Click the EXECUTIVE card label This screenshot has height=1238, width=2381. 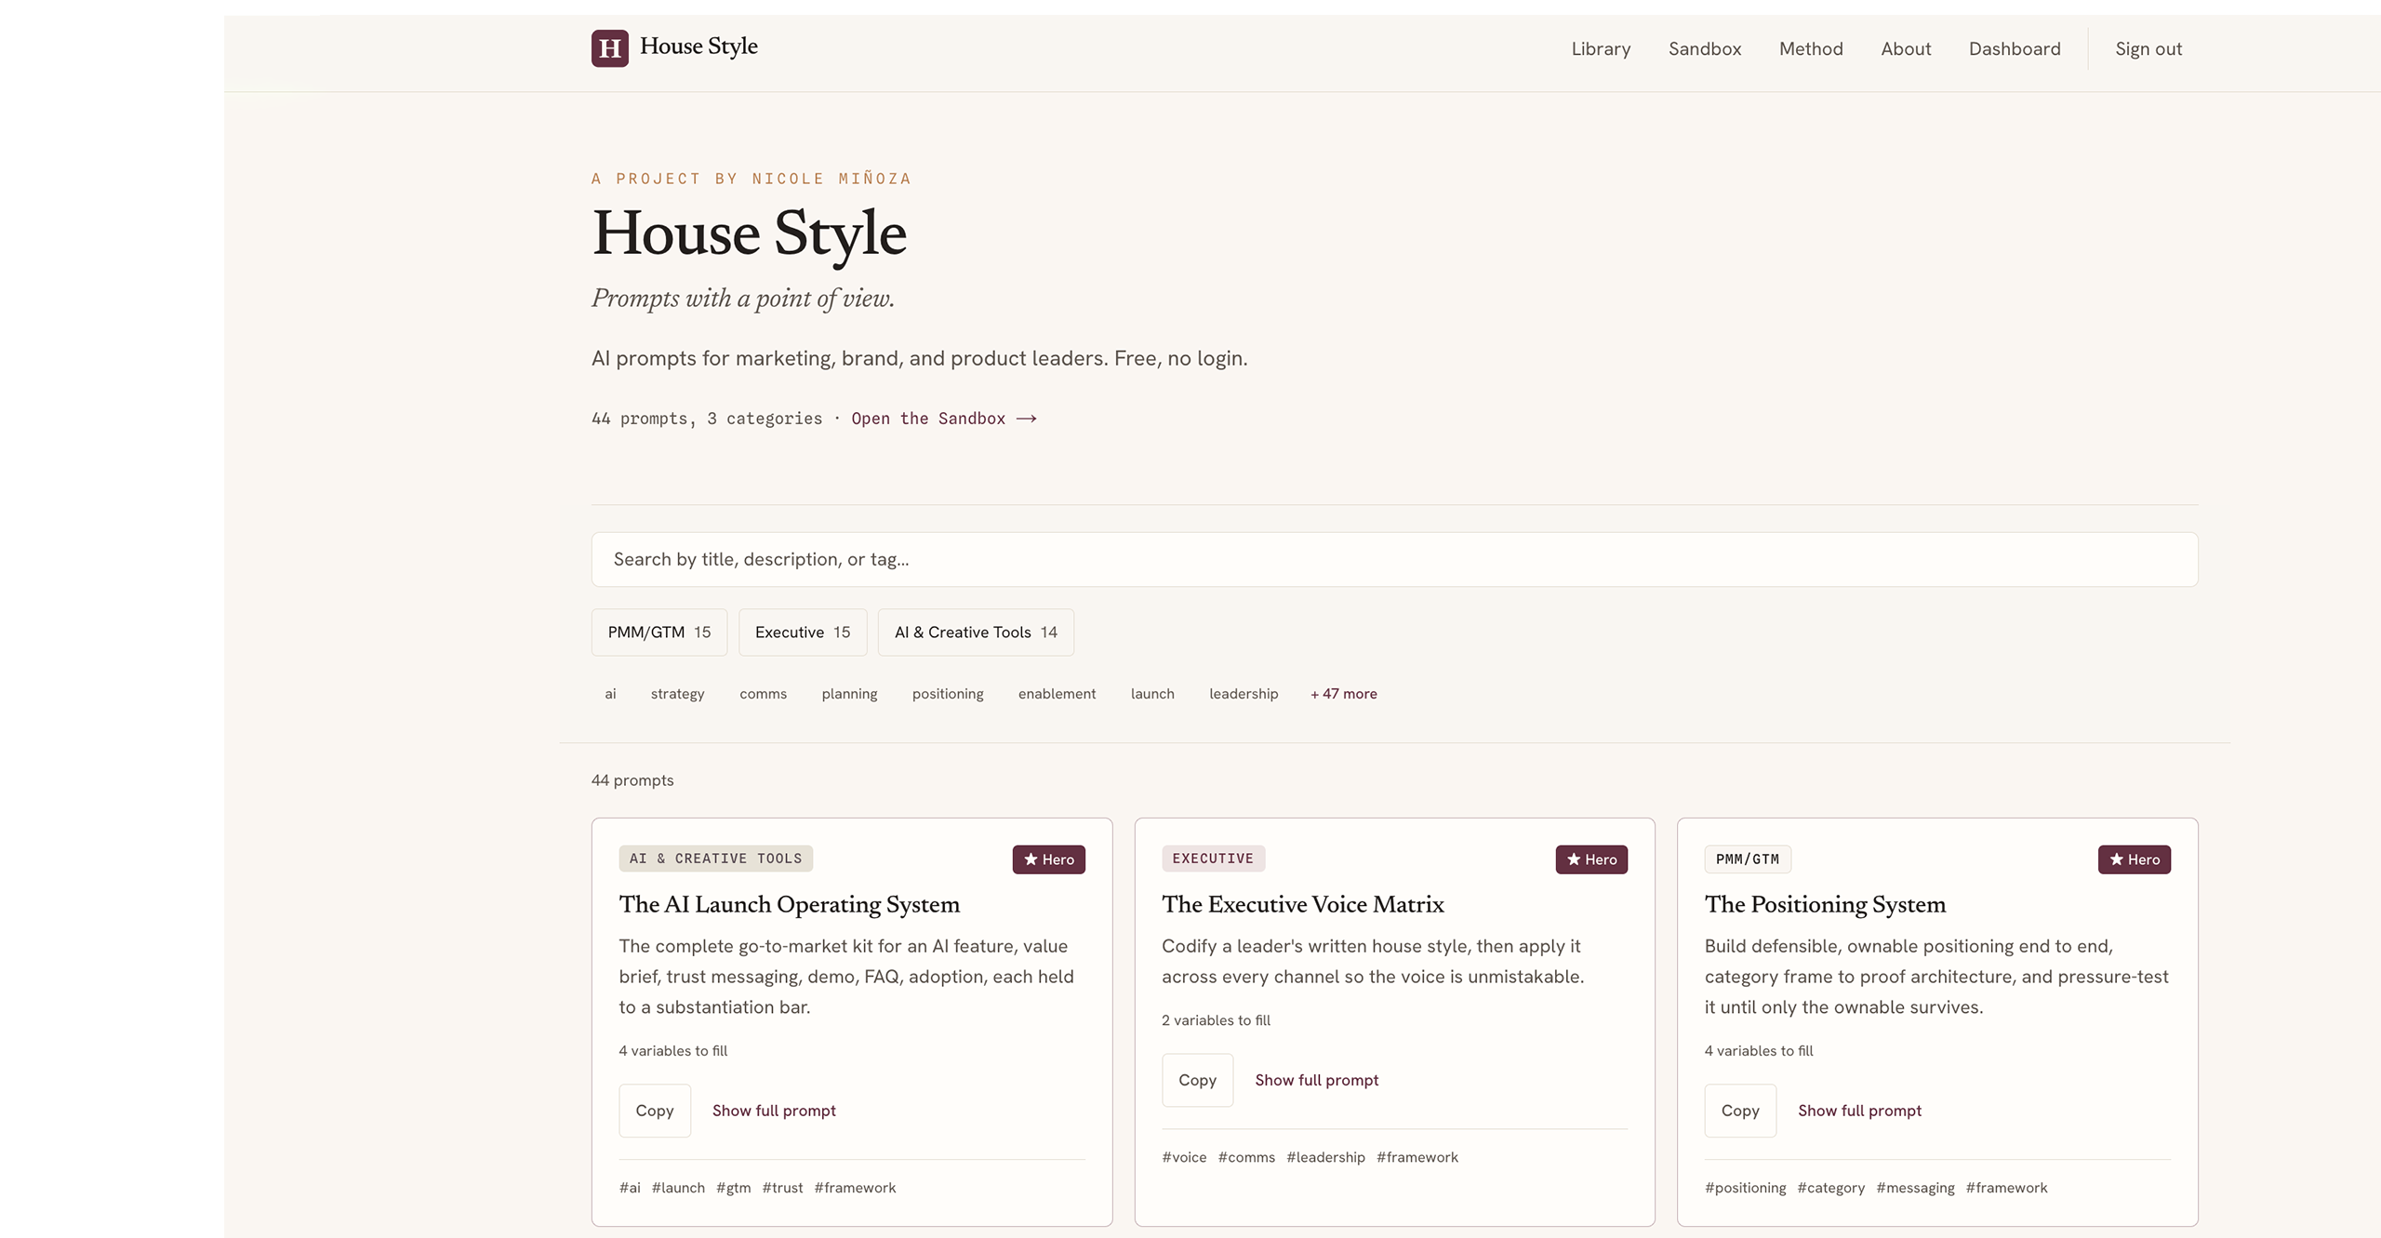pos(1213,859)
